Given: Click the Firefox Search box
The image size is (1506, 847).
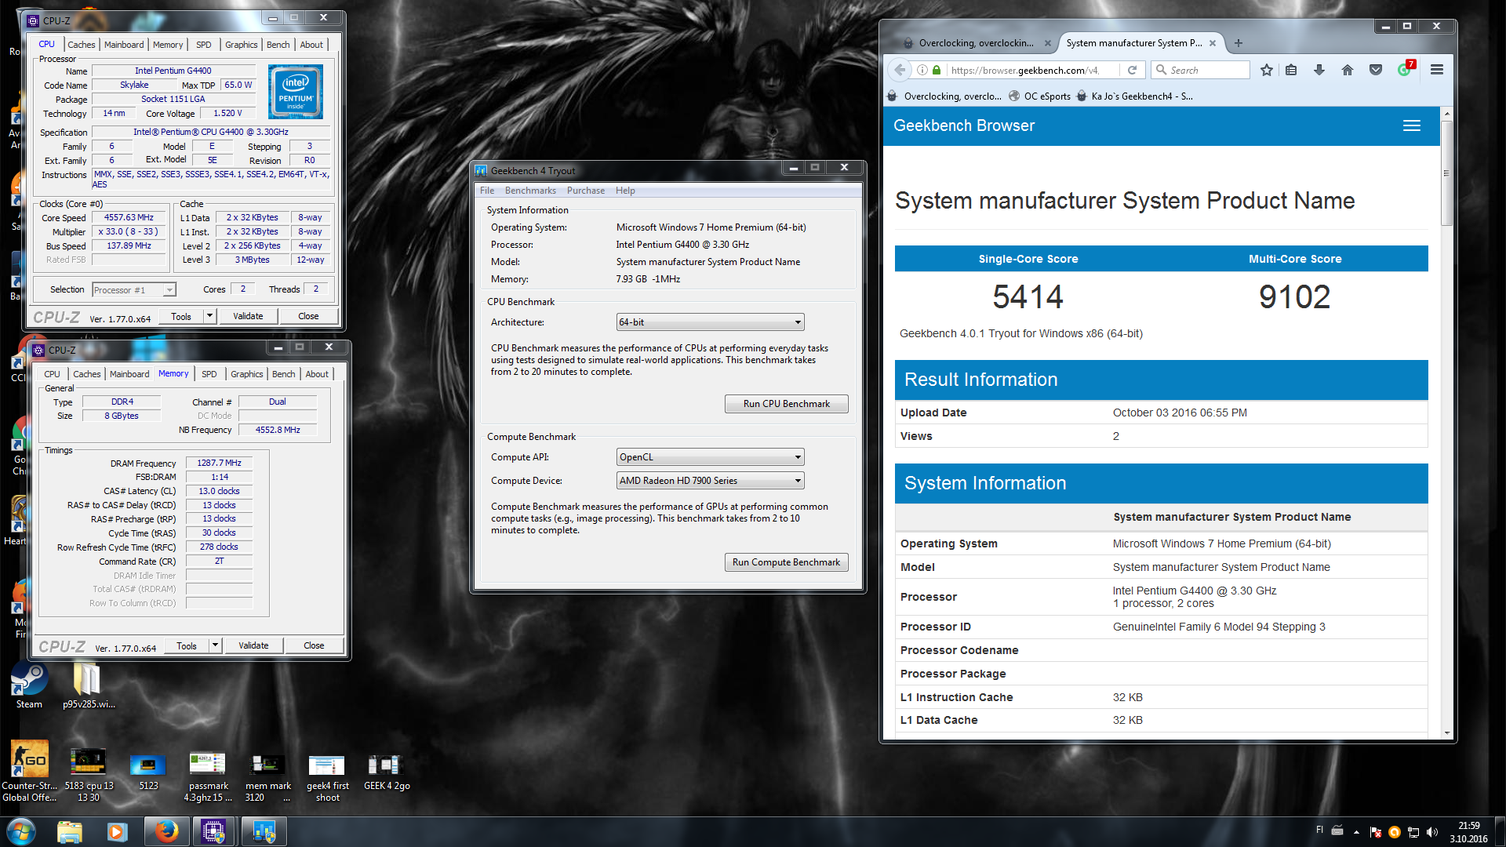Looking at the screenshot, I should [1200, 70].
